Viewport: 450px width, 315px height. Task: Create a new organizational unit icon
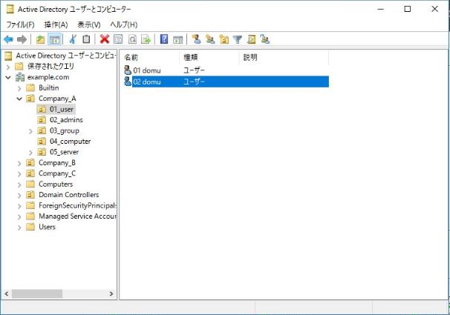[224, 39]
